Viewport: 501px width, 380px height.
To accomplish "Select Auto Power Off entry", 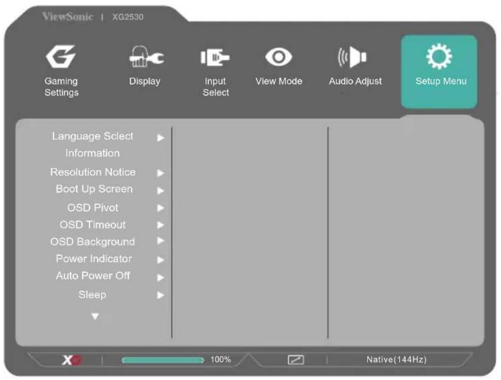I will 93,276.
